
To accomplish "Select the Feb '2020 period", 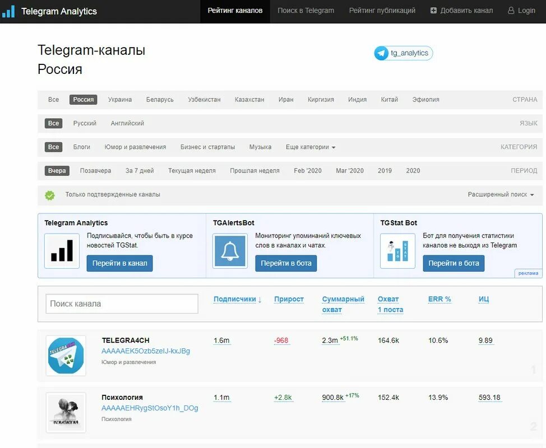I will (x=307, y=170).
